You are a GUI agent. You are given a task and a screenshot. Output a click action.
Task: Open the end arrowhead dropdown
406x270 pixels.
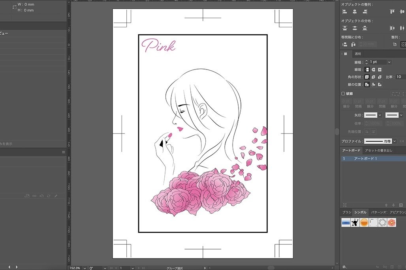click(x=401, y=115)
